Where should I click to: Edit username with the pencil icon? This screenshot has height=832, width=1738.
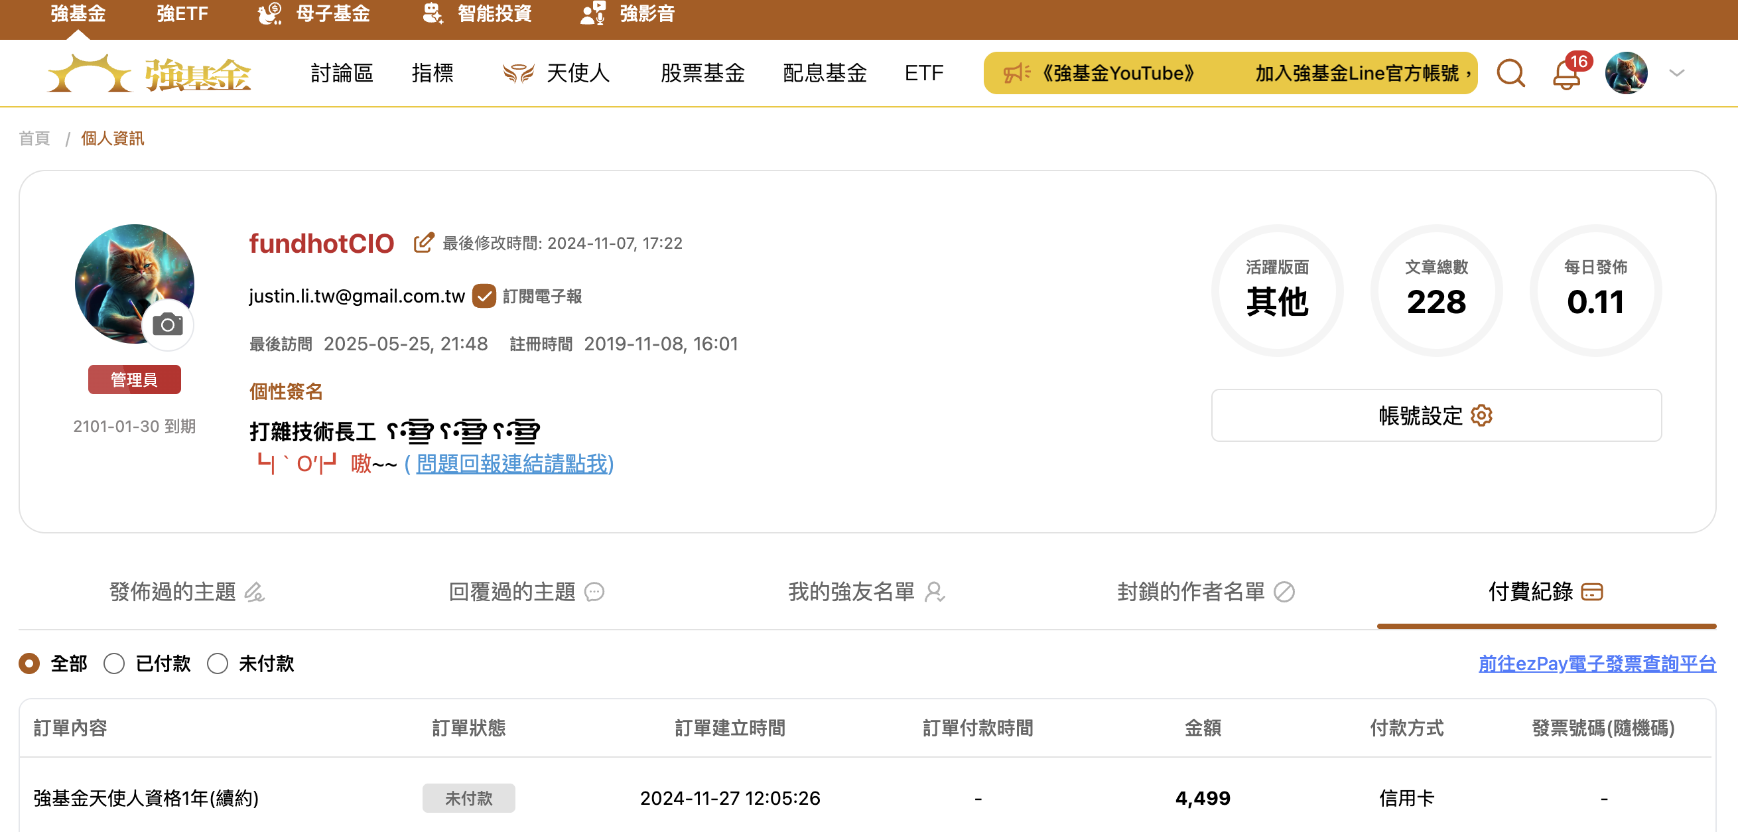[x=423, y=243]
